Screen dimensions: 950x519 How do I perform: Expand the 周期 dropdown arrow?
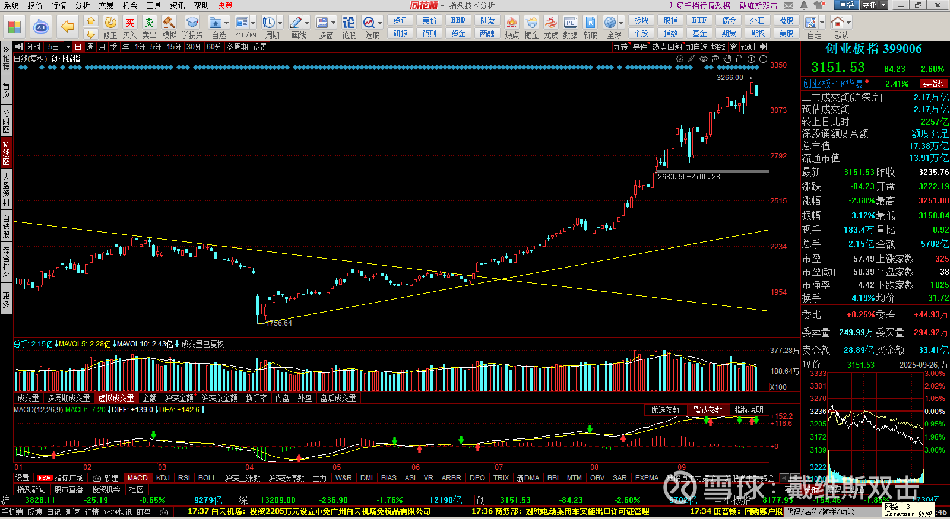(280, 23)
